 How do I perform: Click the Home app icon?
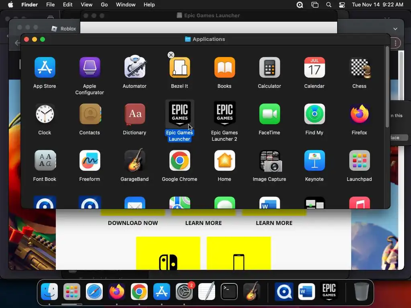point(225,160)
